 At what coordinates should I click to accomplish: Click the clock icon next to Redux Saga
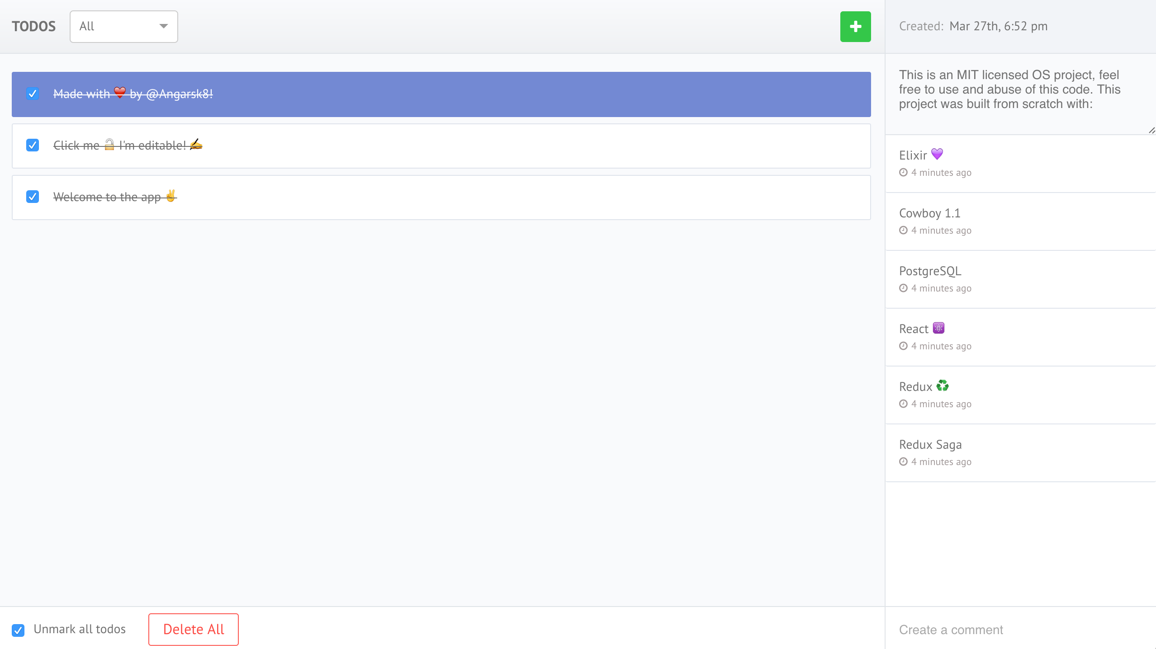point(904,462)
